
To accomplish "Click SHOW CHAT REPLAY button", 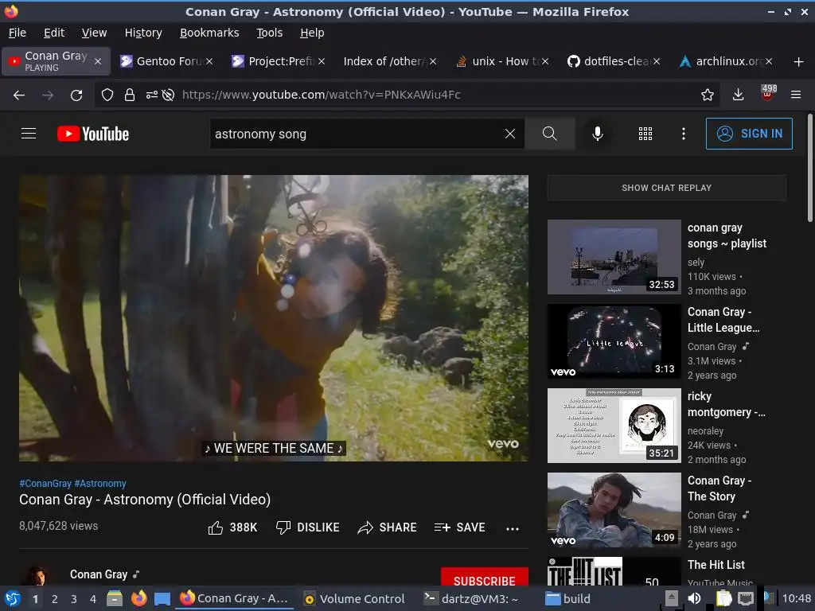I will [x=666, y=188].
